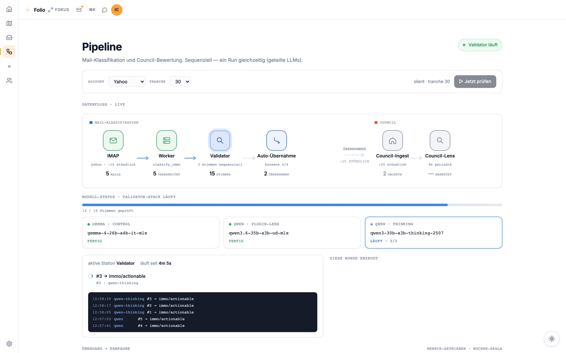
Task: Open the Qwen Plugin-Lens model card
Action: tap(292, 233)
